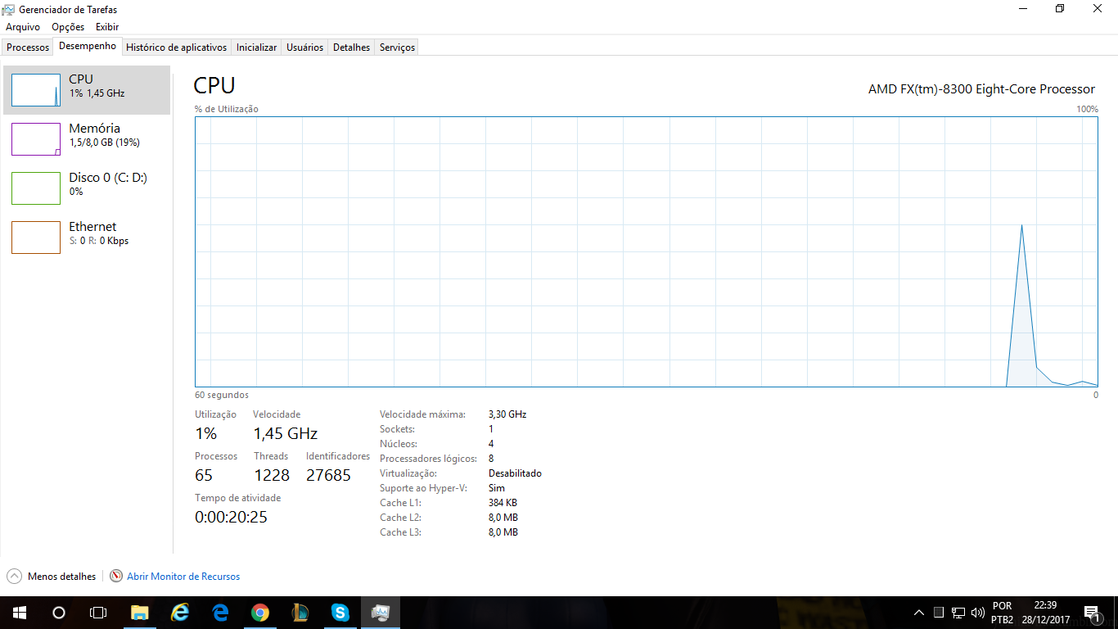Click the Suporte ao Hyper-V value Sim

point(497,488)
